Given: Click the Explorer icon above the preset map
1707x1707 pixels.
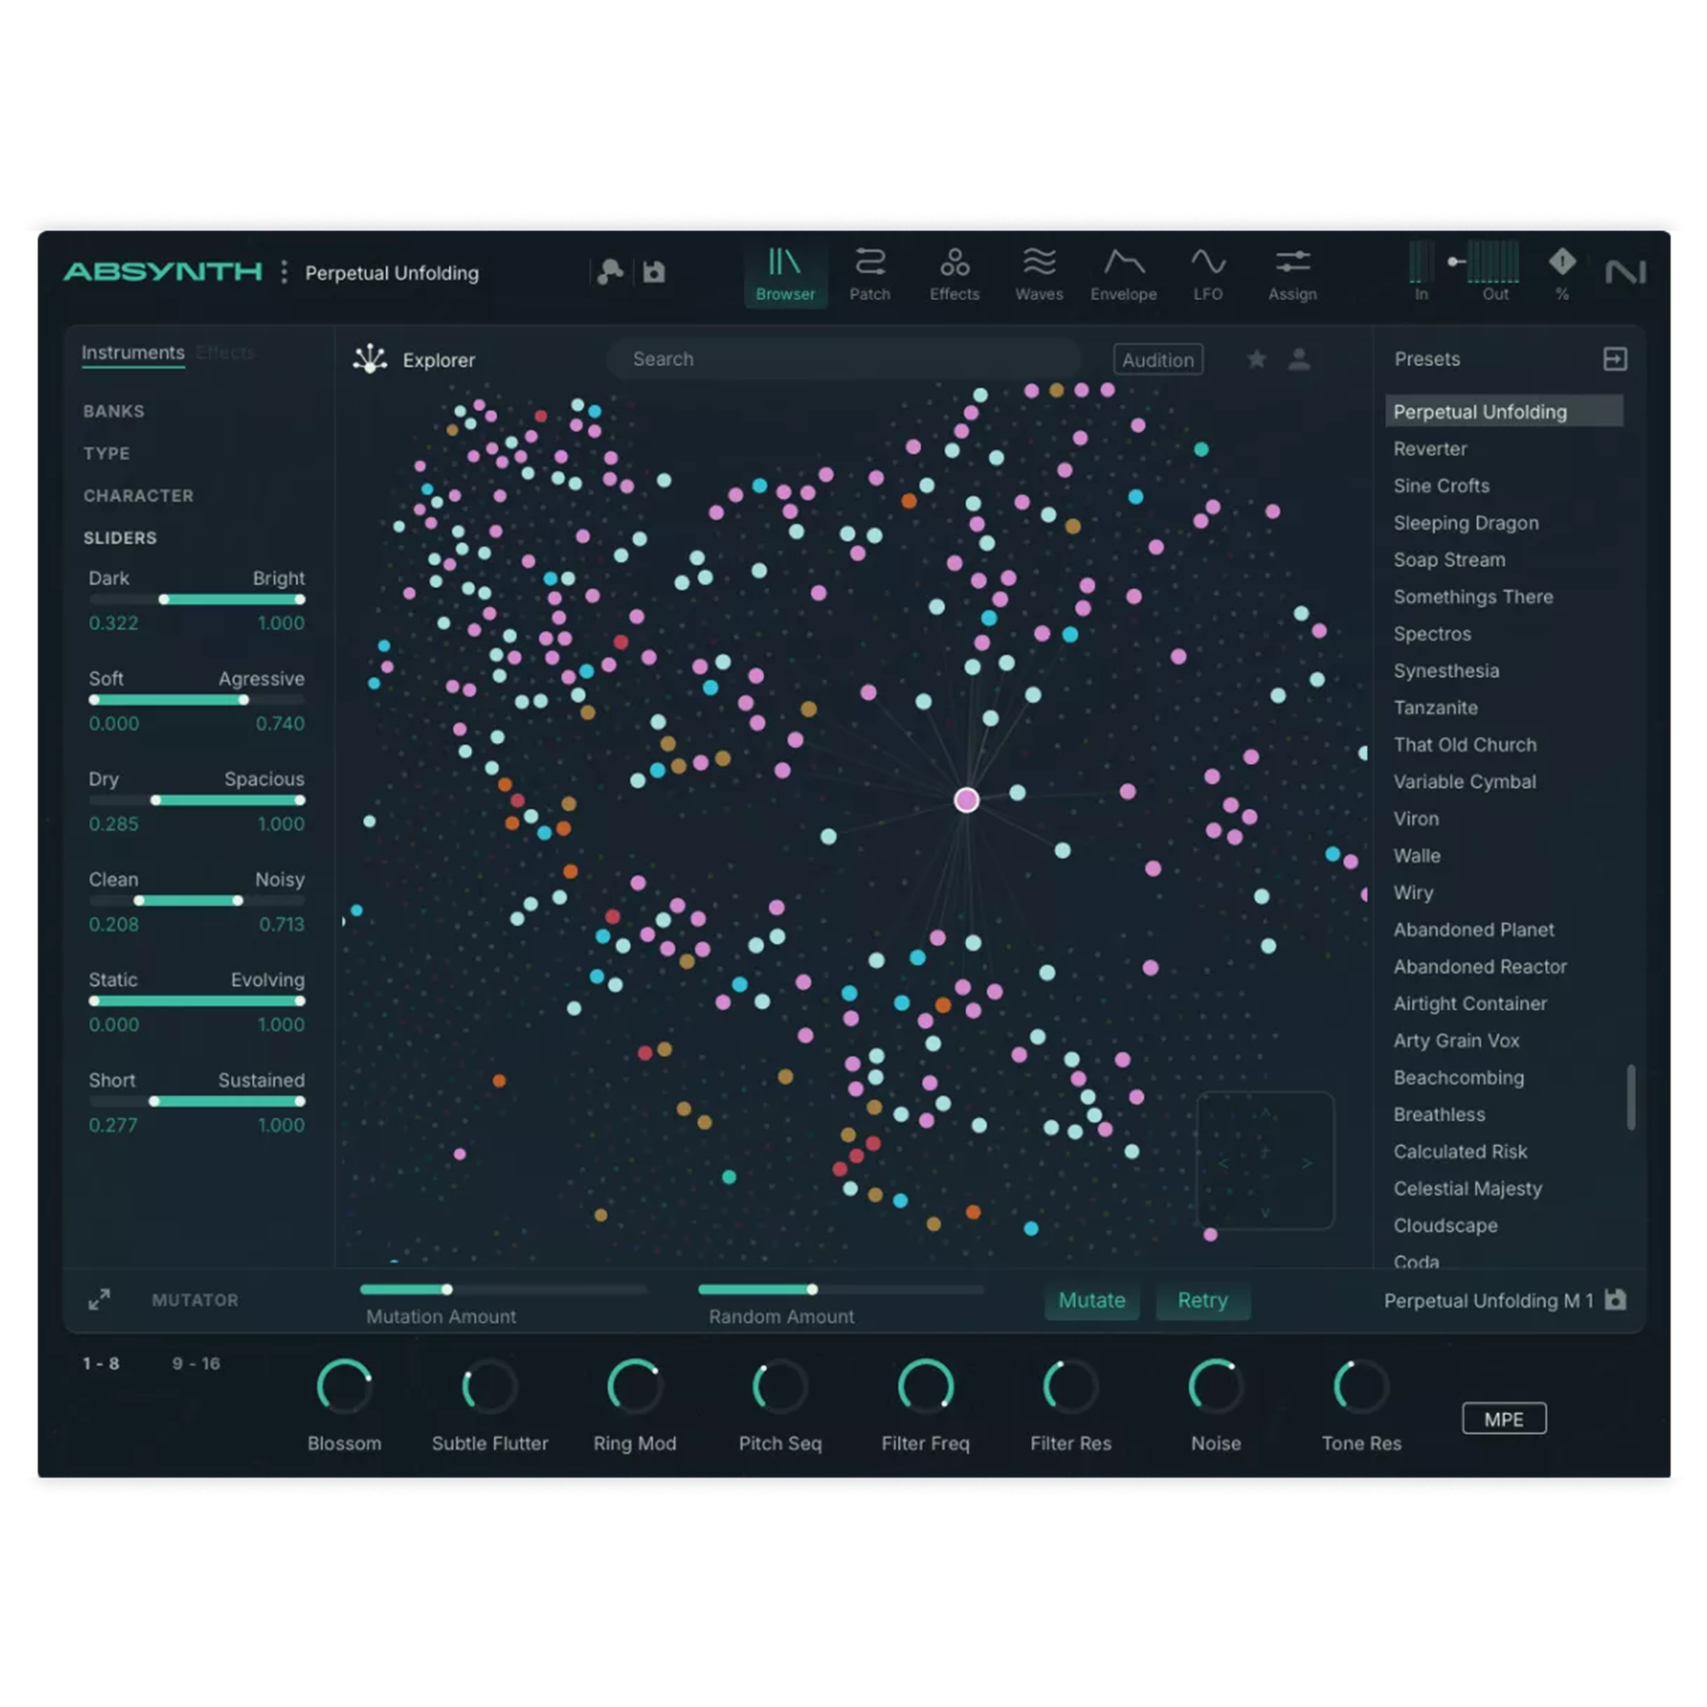Looking at the screenshot, I should pos(370,358).
